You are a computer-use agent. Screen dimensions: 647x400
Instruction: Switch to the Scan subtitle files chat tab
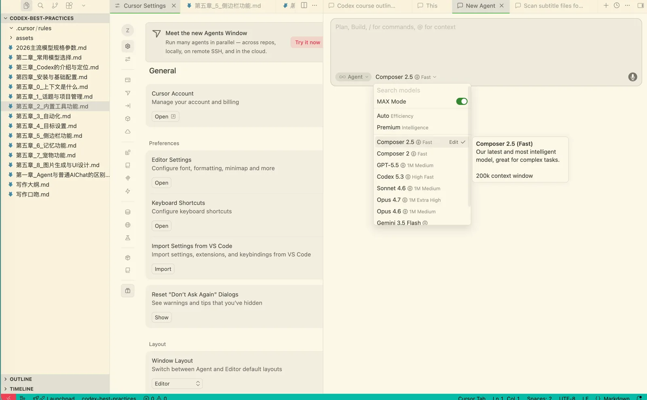(x=553, y=6)
